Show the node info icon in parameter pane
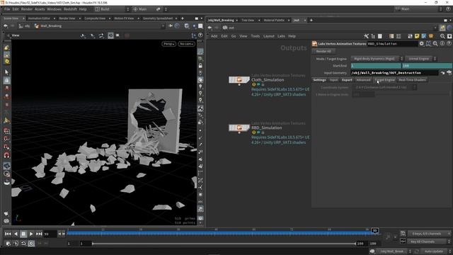 pyautogui.click(x=442, y=44)
